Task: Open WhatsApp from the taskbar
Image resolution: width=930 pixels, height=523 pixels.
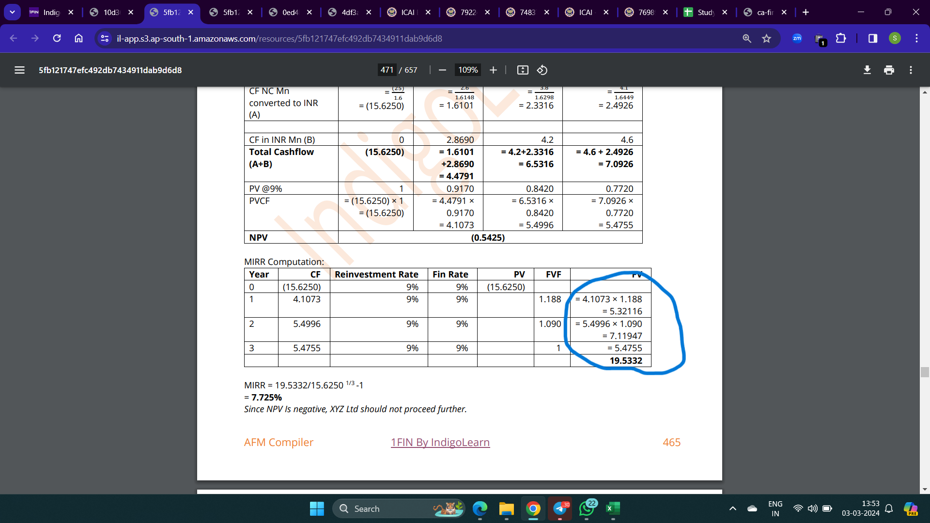Action: (587, 508)
